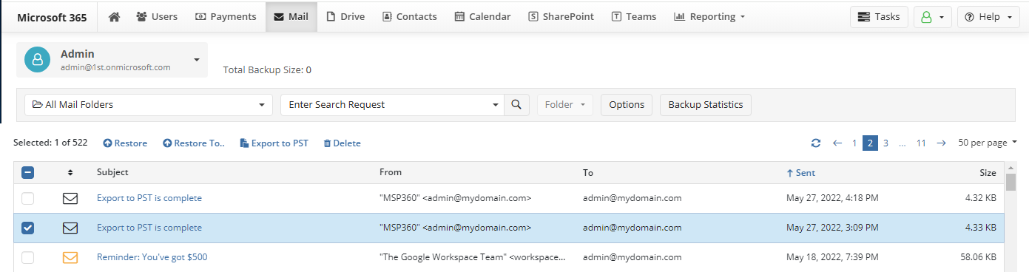Open the orange envelope Reminder email icon
This screenshot has width=1029, height=272.
coord(70,257)
